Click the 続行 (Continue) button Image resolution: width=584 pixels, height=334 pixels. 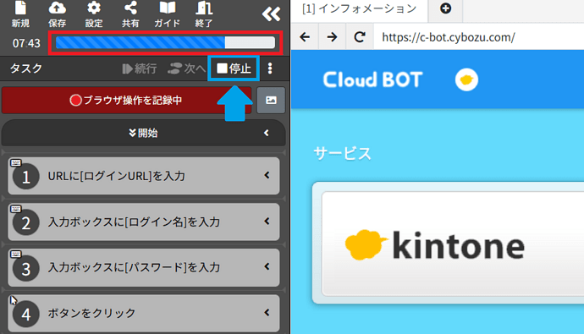pyautogui.click(x=140, y=68)
